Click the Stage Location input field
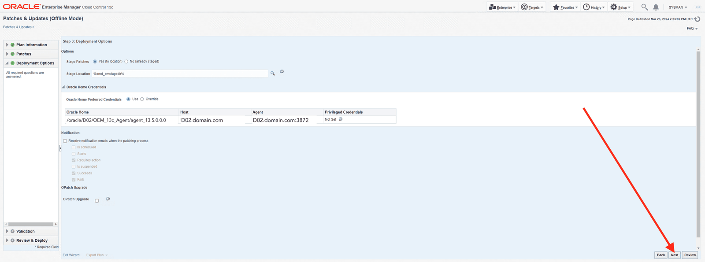 (x=179, y=74)
